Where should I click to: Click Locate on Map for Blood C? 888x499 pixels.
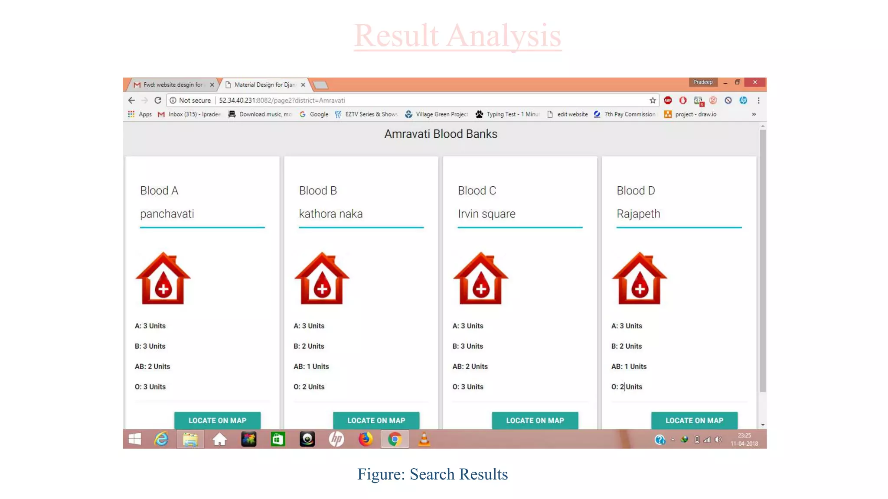(535, 420)
